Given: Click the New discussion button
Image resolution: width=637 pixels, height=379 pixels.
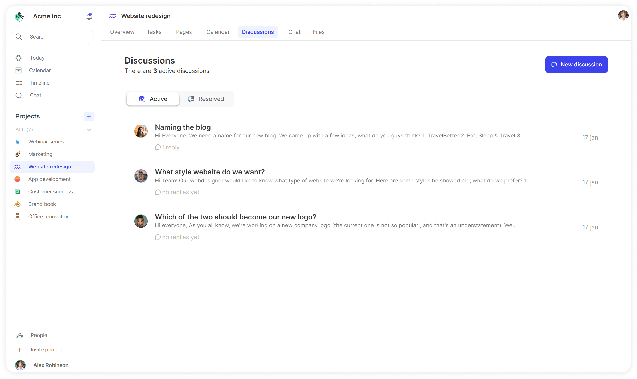Looking at the screenshot, I should (x=576, y=65).
